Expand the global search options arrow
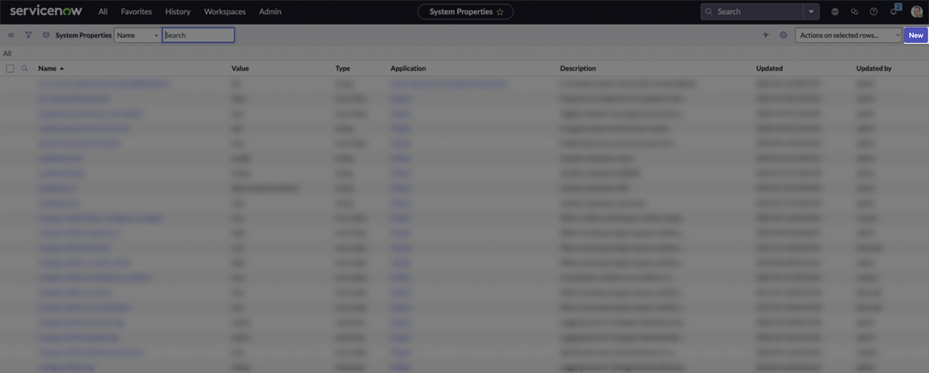 (811, 12)
